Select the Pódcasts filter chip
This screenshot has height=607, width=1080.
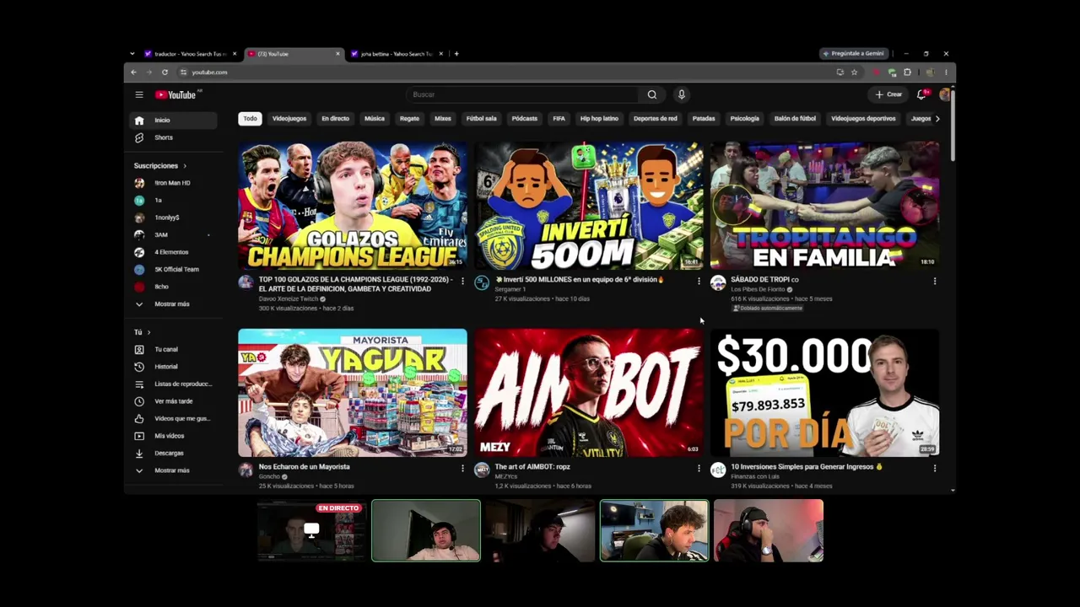[x=524, y=119]
